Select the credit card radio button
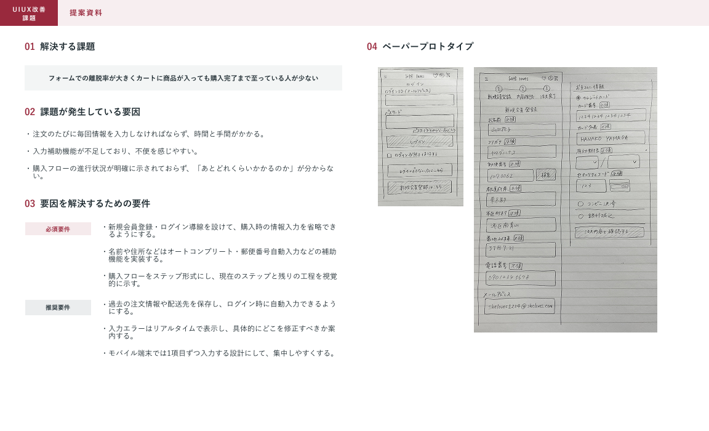The width and height of the screenshot is (709, 431). (578, 97)
